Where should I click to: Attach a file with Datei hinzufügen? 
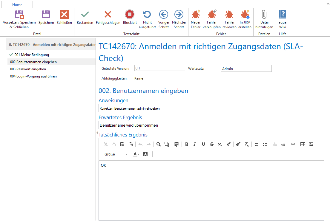click(264, 18)
